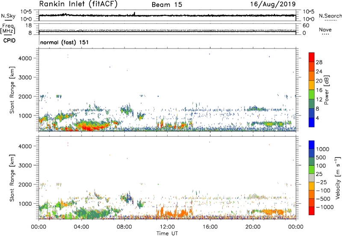Click the 'N.Sky' legend label
This screenshot has height=236, width=342.
pos(8,16)
